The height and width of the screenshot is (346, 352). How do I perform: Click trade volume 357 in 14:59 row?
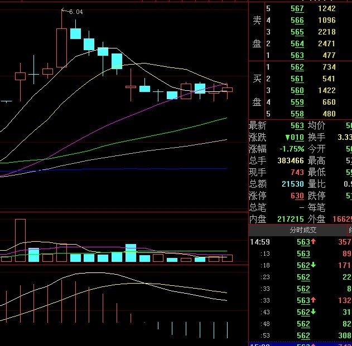click(x=345, y=242)
